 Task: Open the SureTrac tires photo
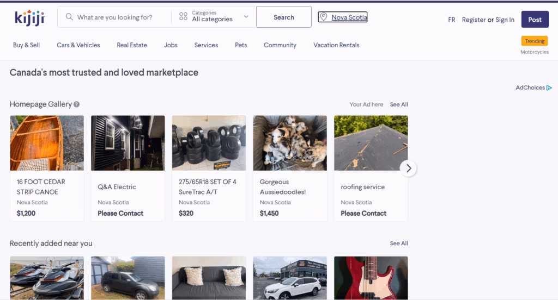209,143
